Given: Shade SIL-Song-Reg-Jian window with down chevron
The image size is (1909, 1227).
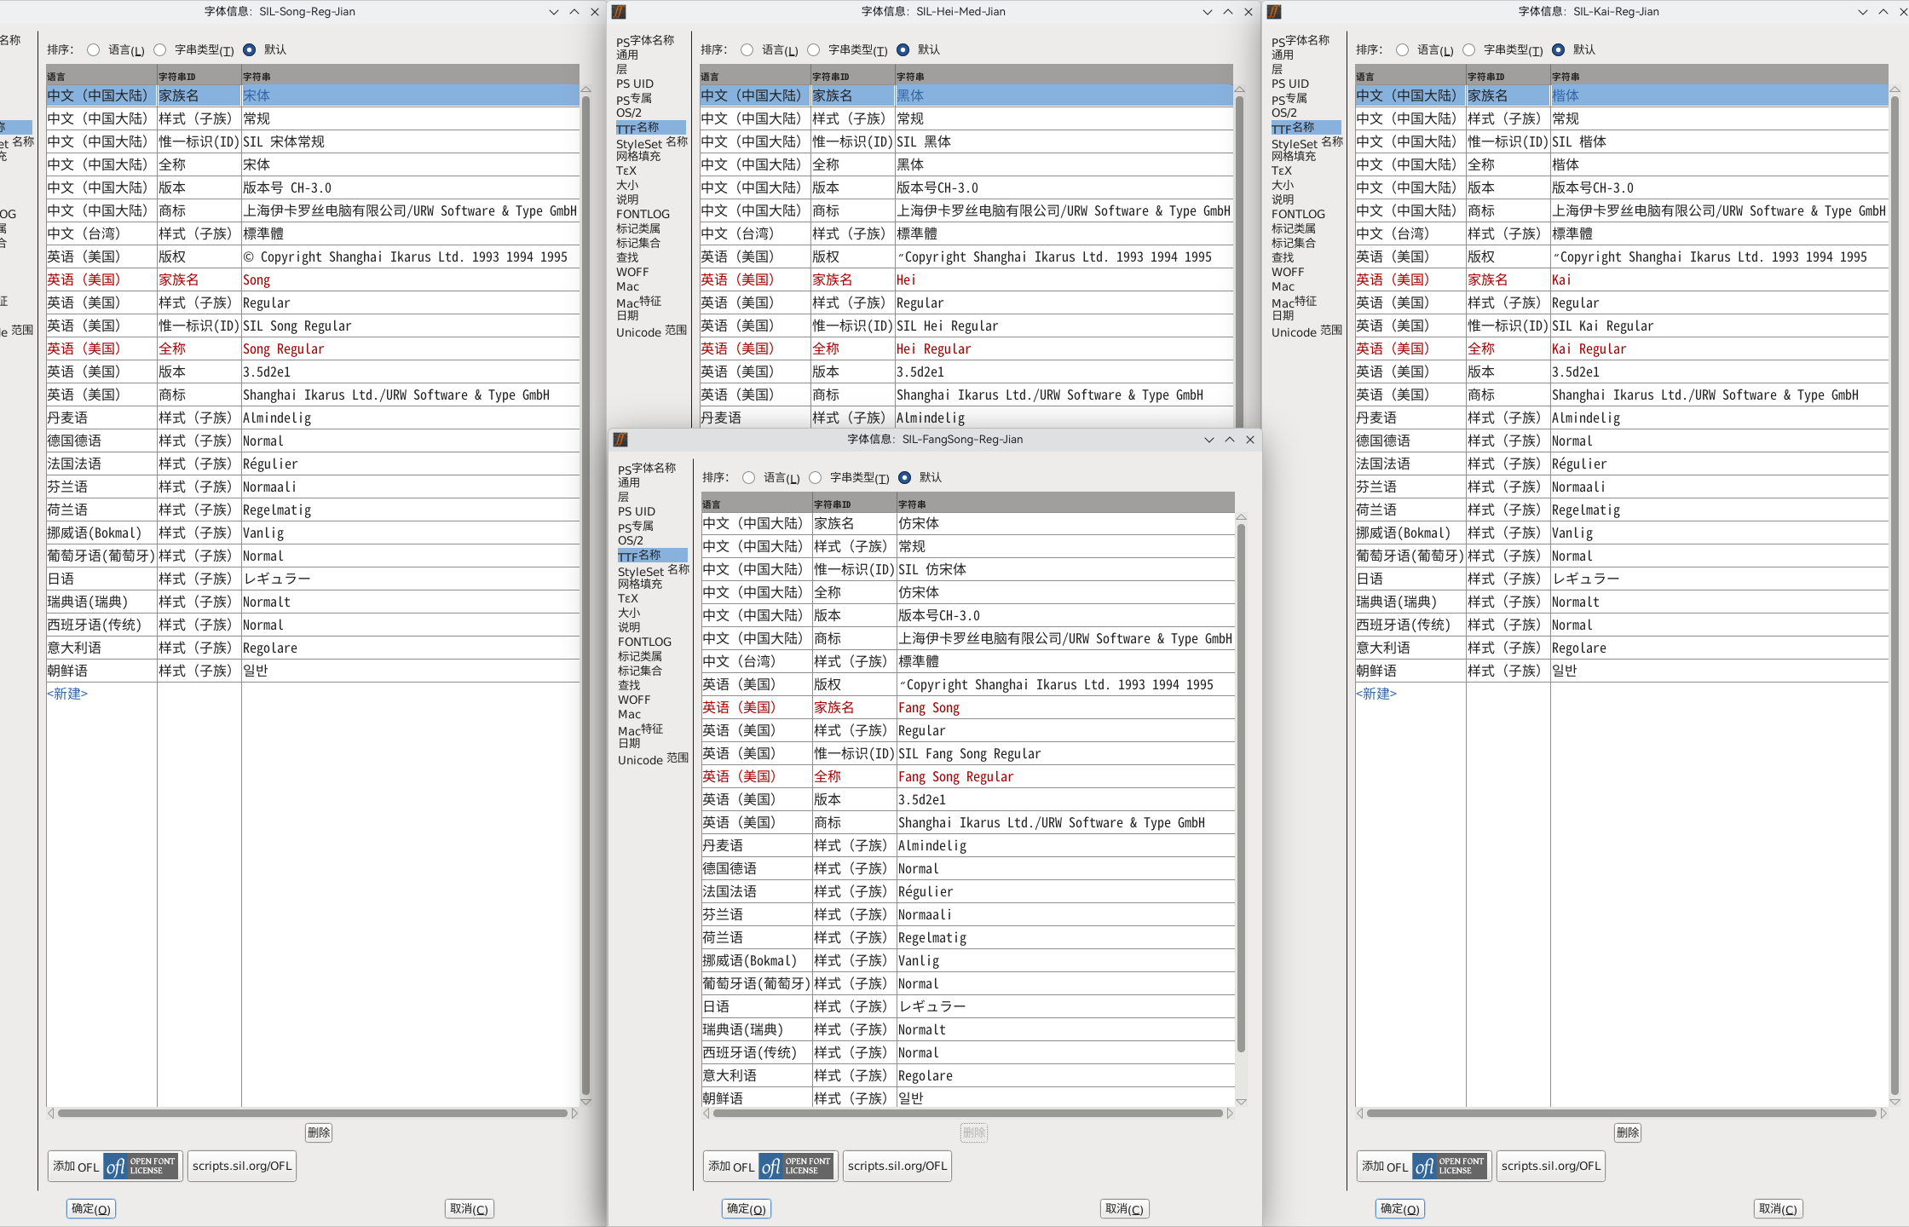Looking at the screenshot, I should (x=554, y=12).
